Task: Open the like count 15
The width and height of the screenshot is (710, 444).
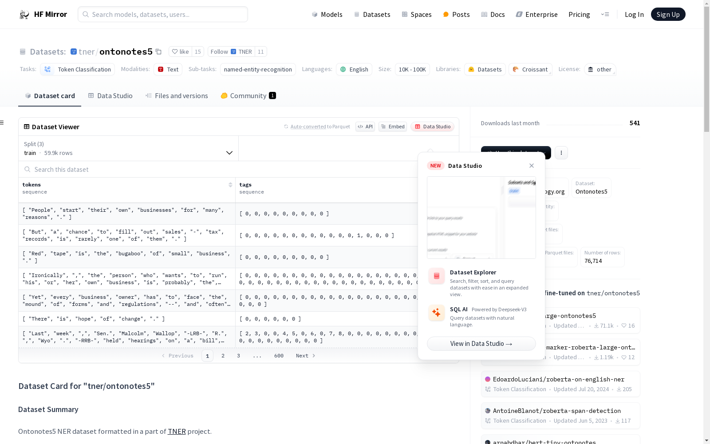Action: click(198, 52)
